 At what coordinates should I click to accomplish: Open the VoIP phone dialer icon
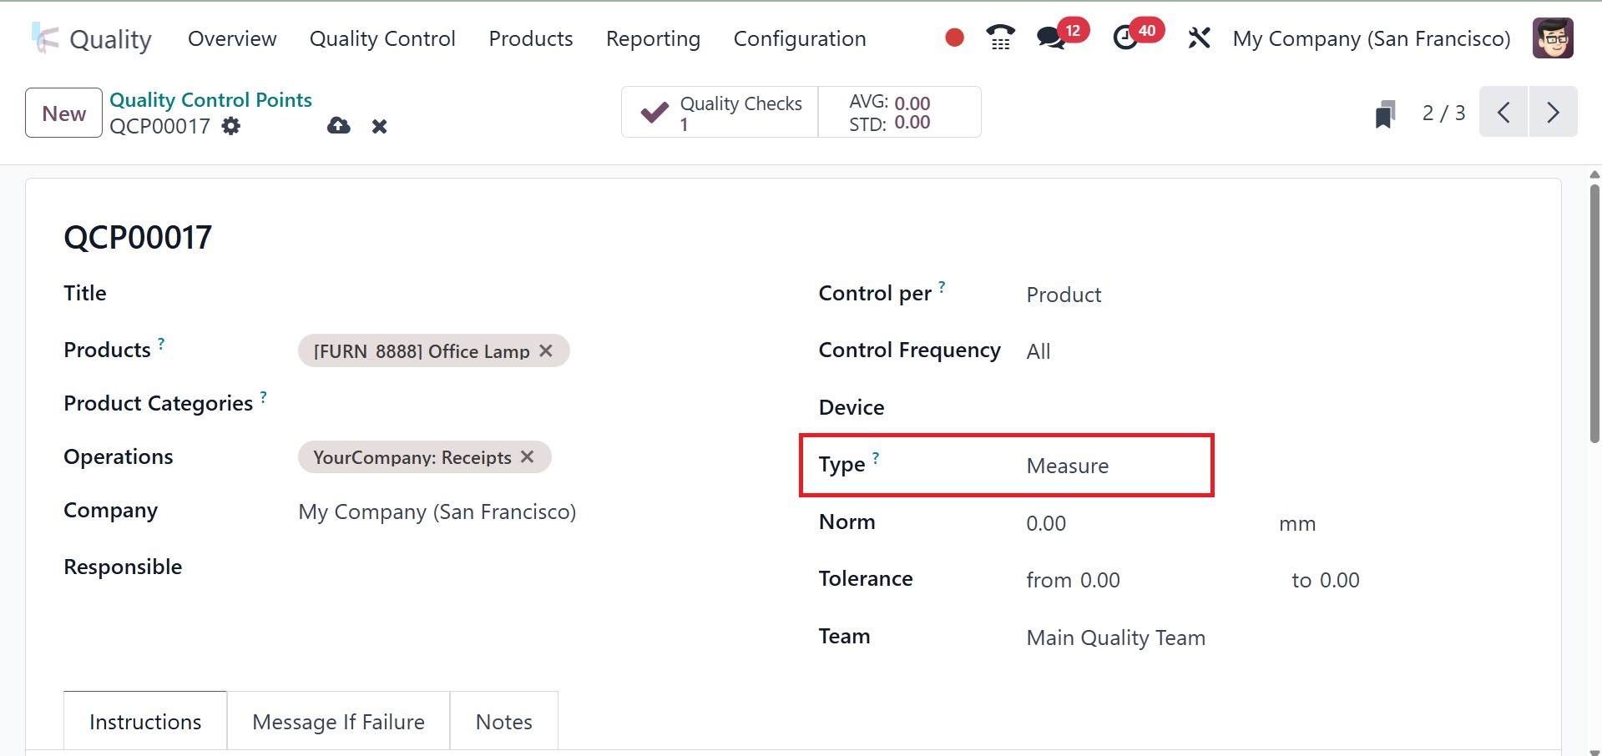[x=999, y=38]
